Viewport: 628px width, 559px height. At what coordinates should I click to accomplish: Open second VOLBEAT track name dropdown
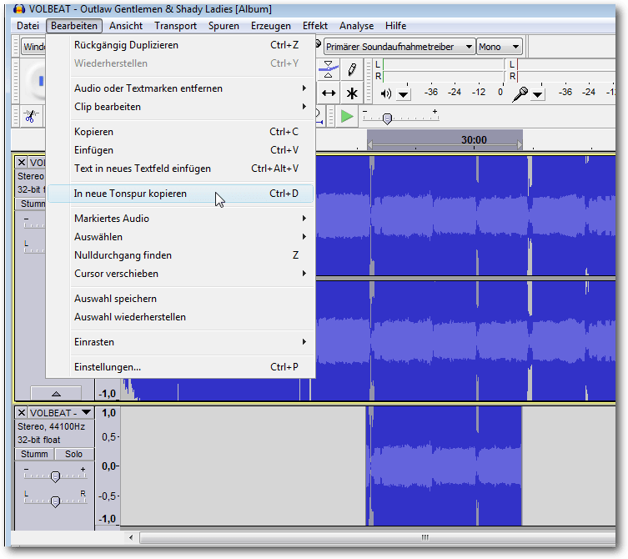tap(86, 412)
